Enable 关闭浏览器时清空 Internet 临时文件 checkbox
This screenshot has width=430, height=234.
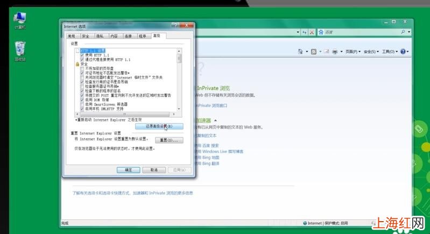[82, 77]
